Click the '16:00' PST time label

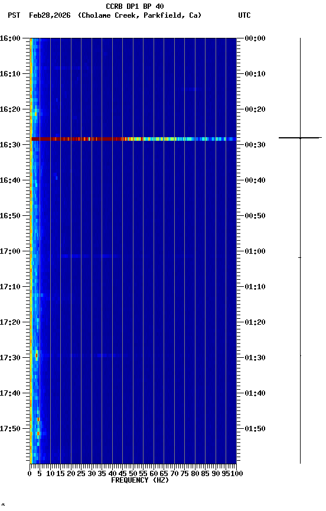(10, 38)
